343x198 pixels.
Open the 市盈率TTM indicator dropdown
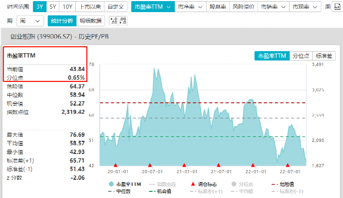coord(153,7)
